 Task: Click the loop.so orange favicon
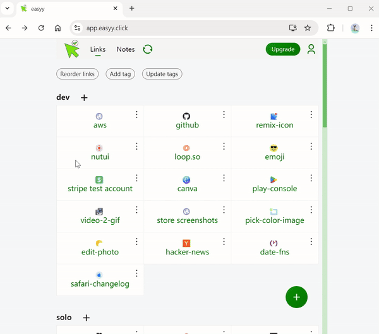pos(186,148)
